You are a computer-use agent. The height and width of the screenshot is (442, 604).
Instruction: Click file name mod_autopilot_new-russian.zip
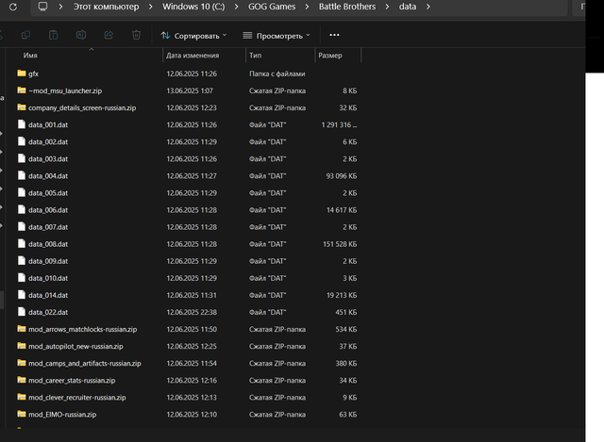(x=75, y=346)
